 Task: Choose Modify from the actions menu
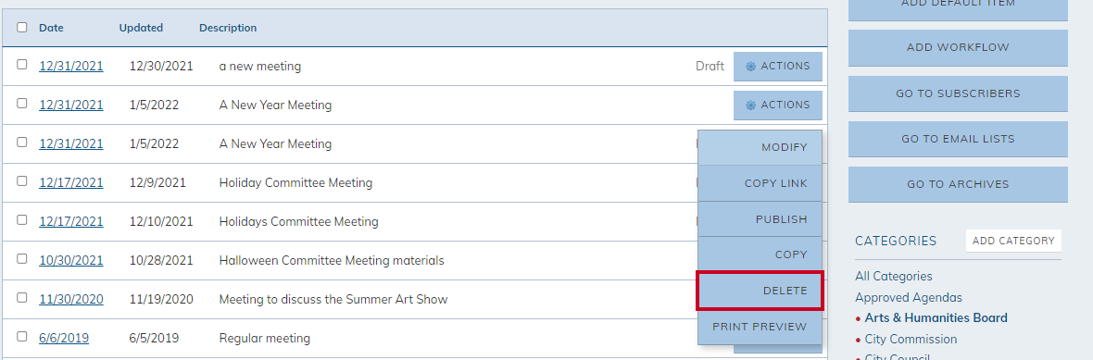[760, 148]
